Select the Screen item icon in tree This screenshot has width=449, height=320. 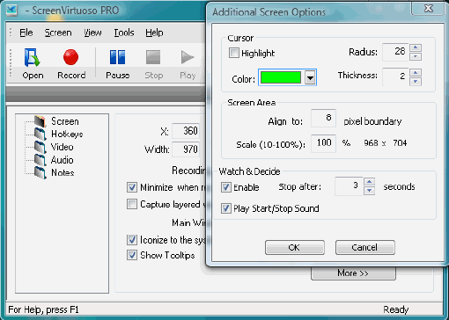click(40, 121)
